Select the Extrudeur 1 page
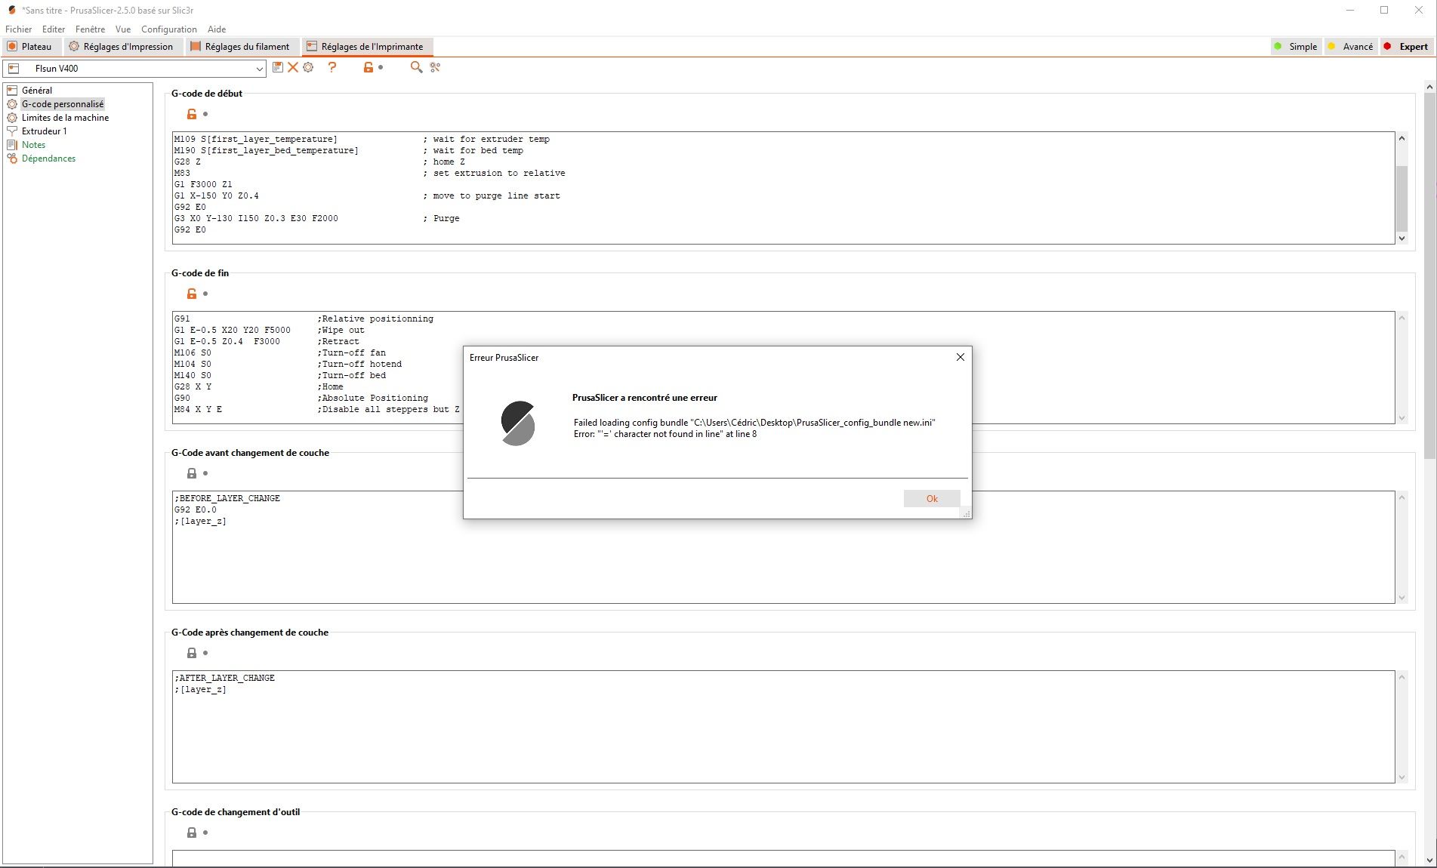This screenshot has width=1437, height=868. click(44, 131)
